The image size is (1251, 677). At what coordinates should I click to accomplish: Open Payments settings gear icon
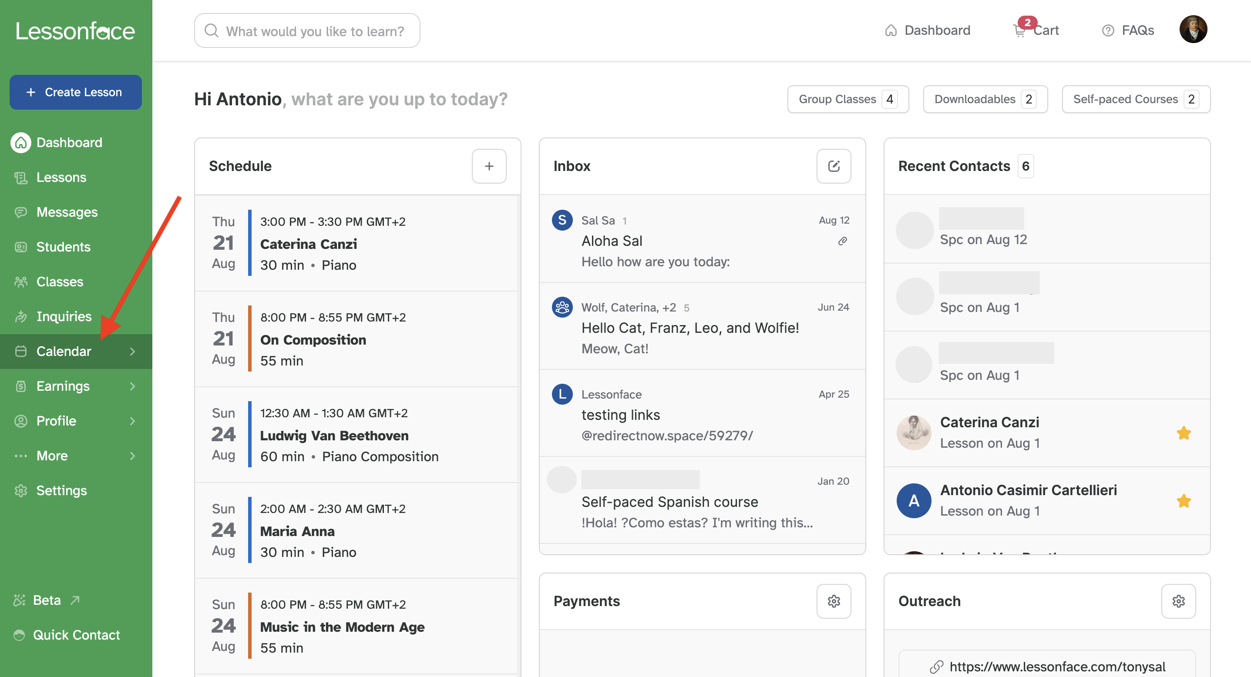(834, 601)
